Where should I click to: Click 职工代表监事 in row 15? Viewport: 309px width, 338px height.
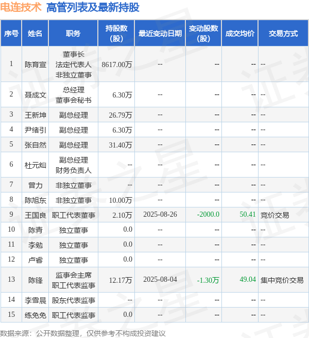tap(73, 315)
